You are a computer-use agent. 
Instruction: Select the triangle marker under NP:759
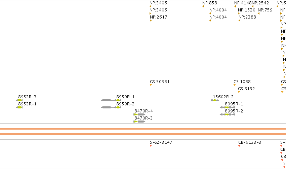[259, 13]
